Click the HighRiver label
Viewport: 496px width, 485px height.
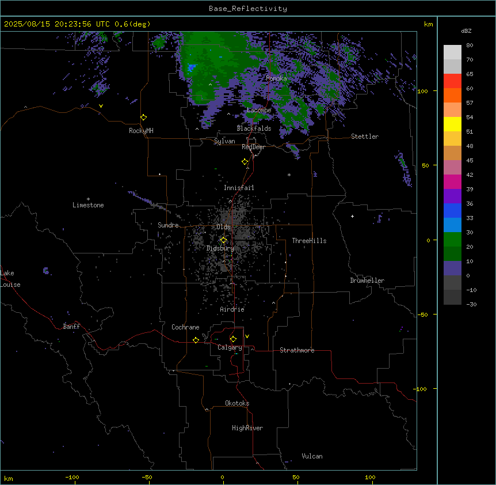click(247, 428)
